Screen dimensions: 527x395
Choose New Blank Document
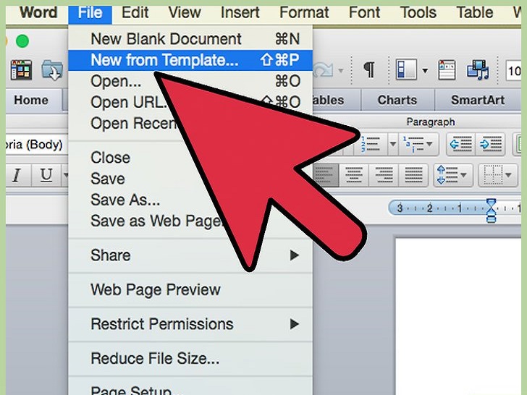pos(190,39)
